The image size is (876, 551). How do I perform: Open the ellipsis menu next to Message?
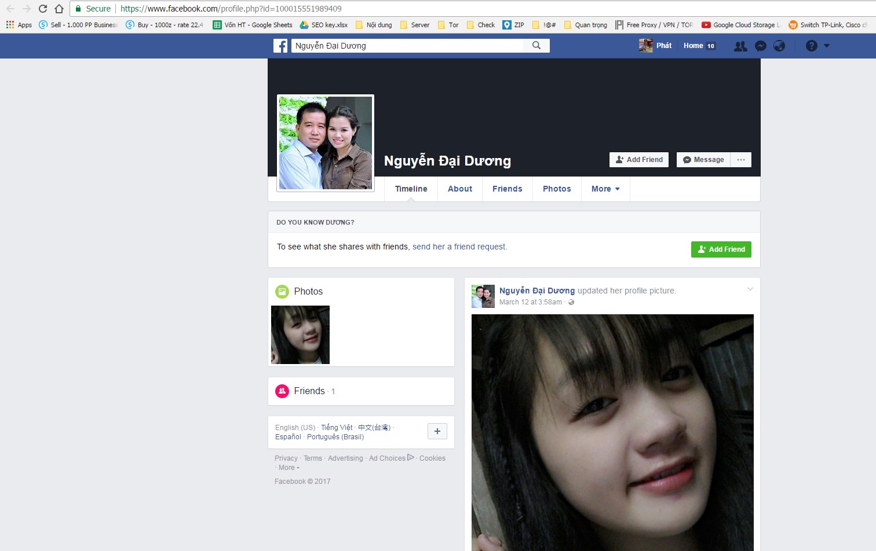(741, 160)
